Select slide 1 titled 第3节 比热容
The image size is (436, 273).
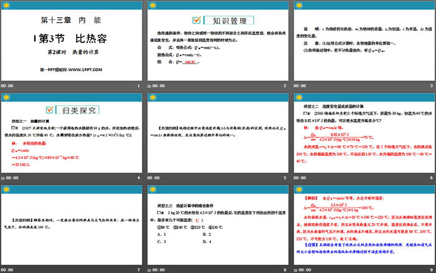(x=72, y=41)
